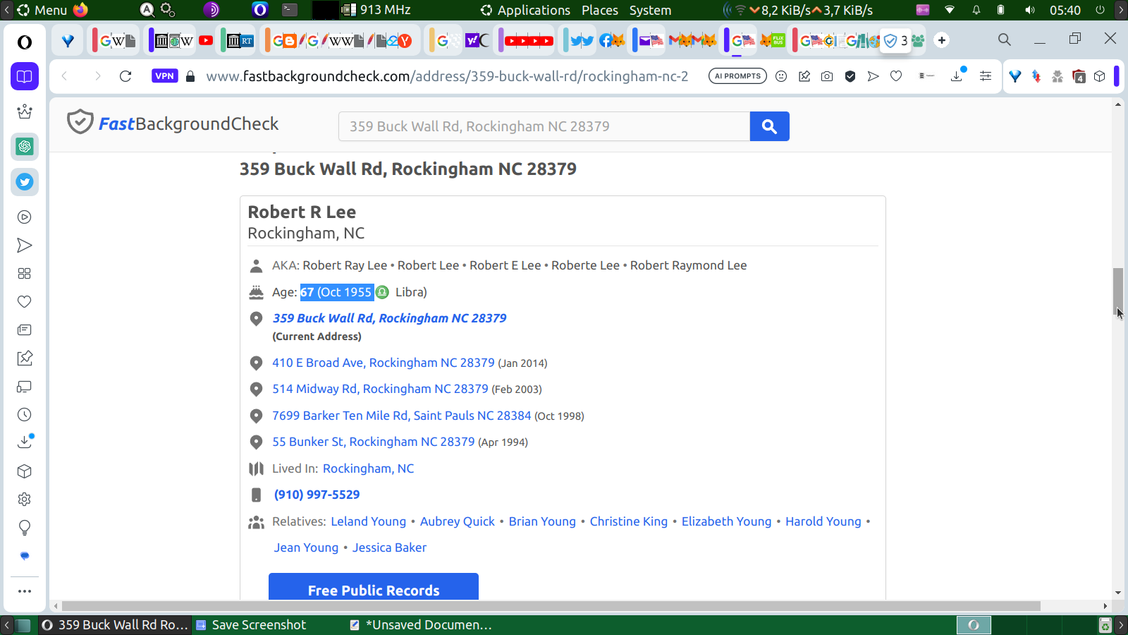Open the Places menu in top panel
Viewport: 1128px width, 635px height.
600,10
